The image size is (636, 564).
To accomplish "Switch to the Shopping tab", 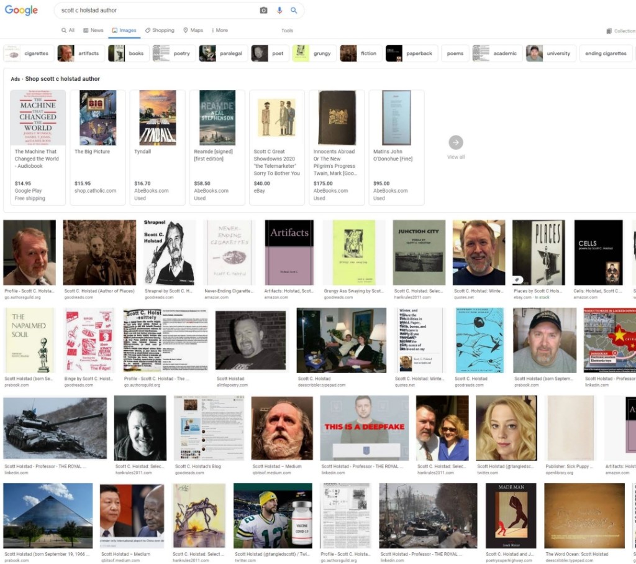I will click(160, 30).
